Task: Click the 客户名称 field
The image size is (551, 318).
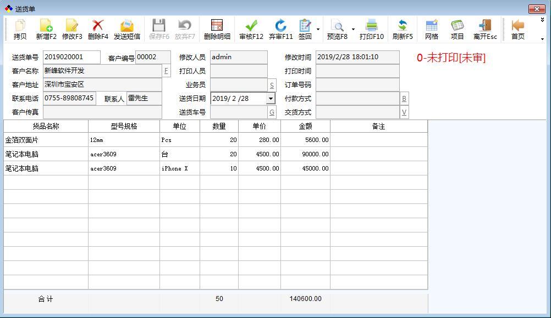Action: point(102,71)
